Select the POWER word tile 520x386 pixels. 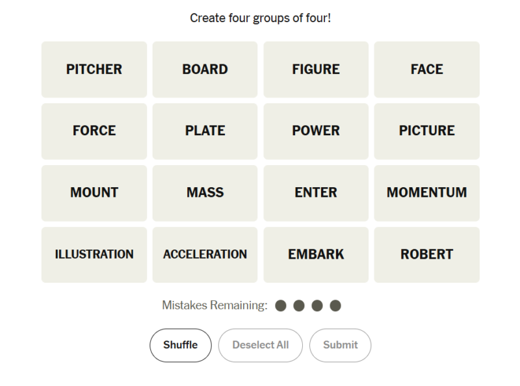click(x=316, y=131)
